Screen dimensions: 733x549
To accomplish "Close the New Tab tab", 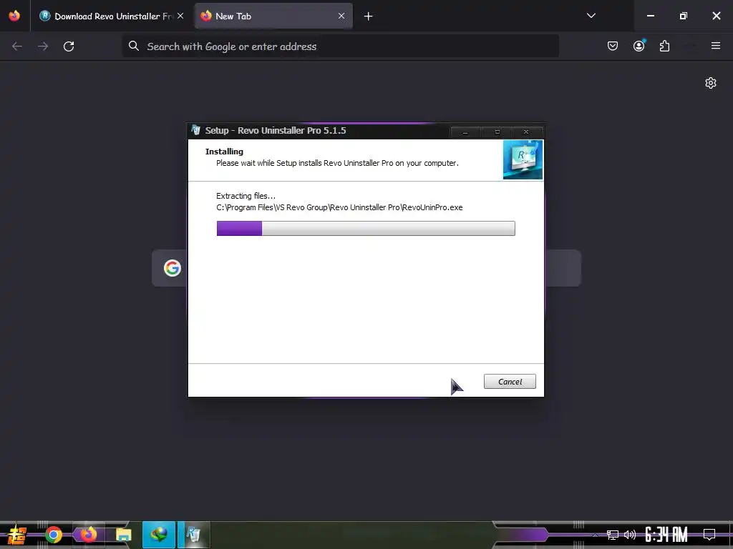I will click(341, 16).
